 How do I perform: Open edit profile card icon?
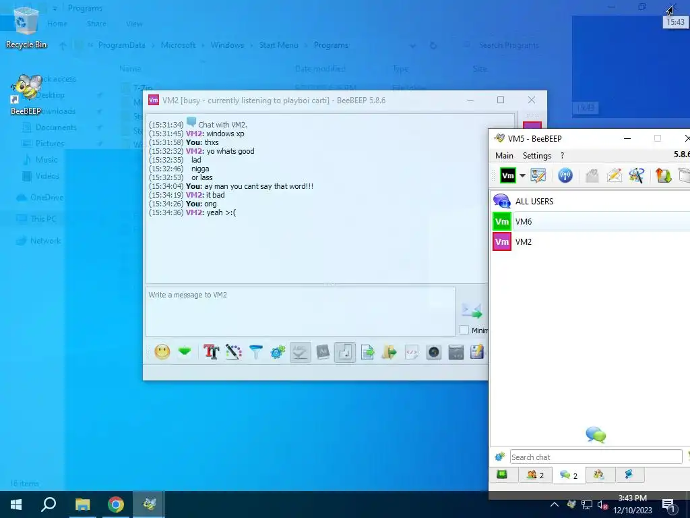coord(538,176)
